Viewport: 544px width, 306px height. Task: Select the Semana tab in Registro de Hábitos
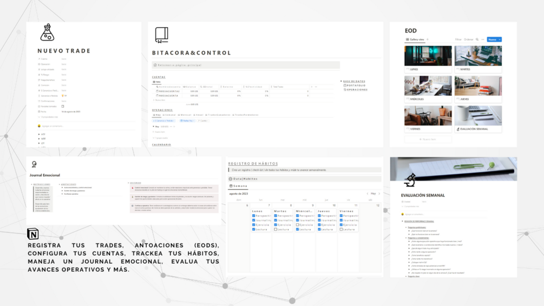coord(238,186)
